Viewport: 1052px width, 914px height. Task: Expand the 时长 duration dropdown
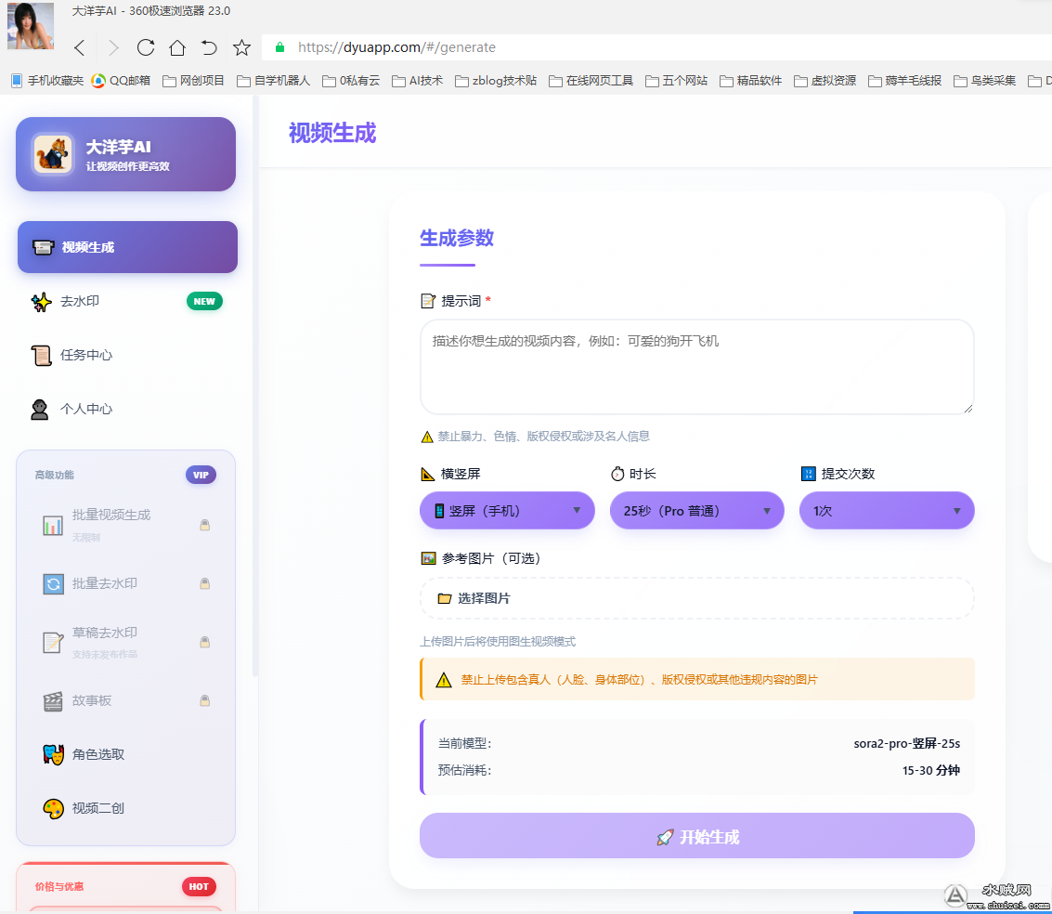point(696,511)
